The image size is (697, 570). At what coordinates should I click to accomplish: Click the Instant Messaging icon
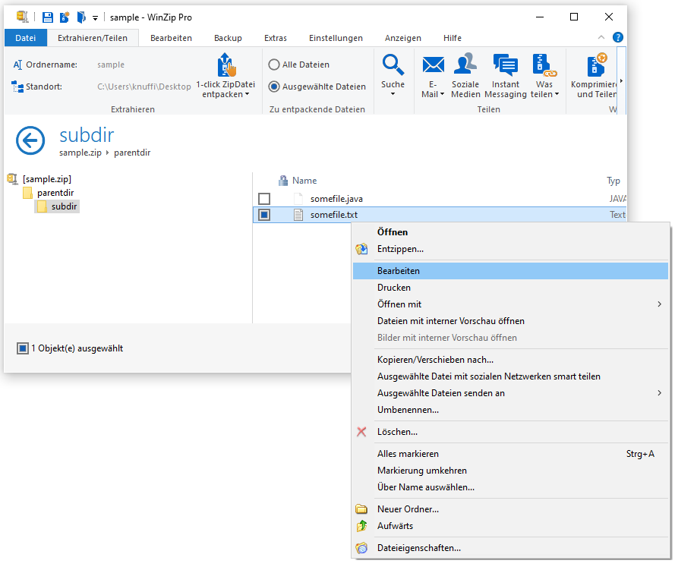pos(506,65)
